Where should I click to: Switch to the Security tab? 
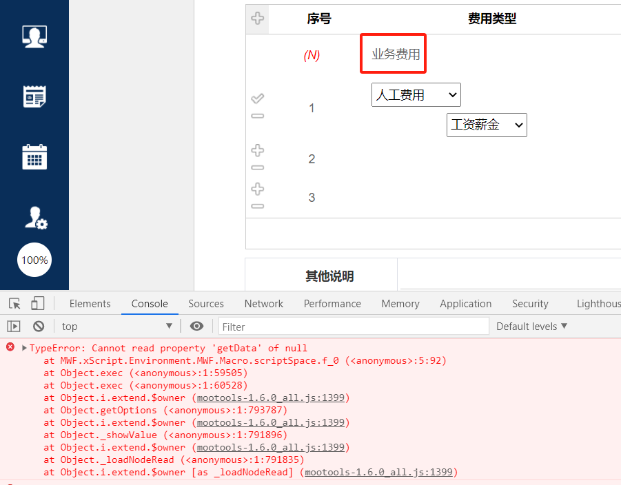530,304
